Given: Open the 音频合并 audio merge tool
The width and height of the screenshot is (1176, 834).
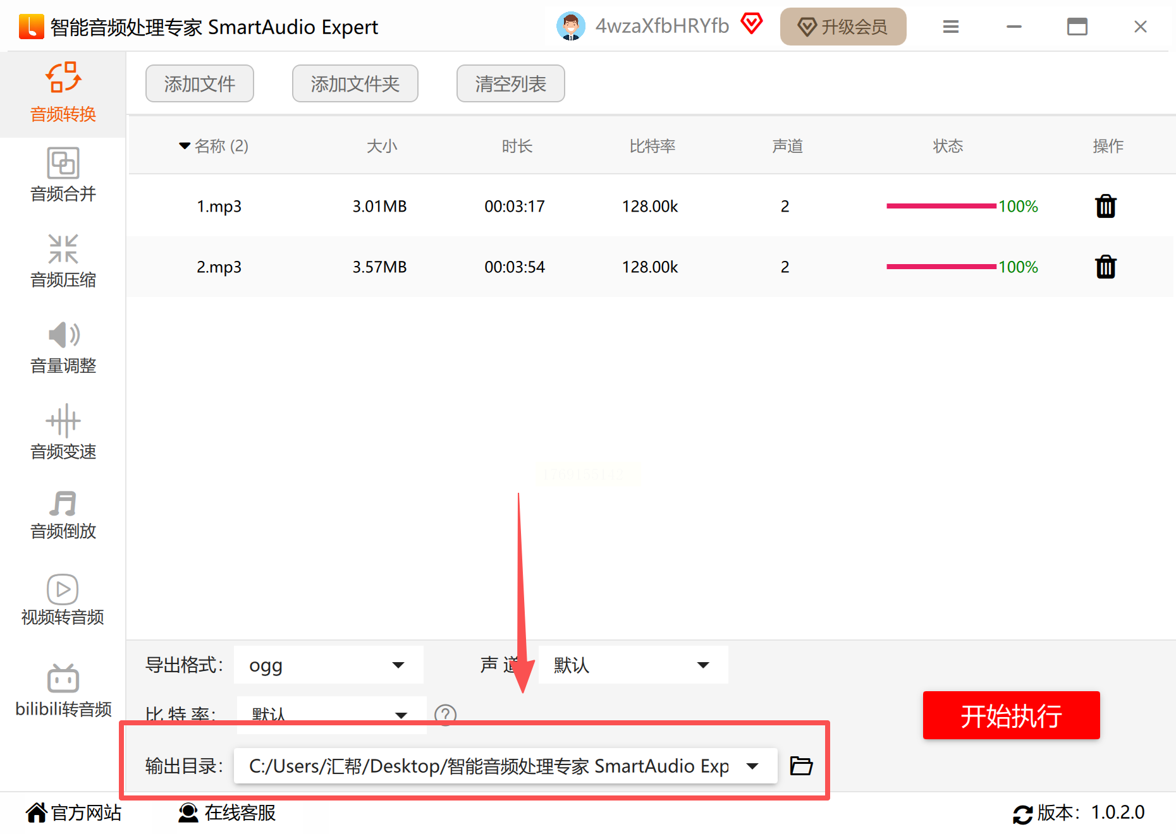Looking at the screenshot, I should 63,176.
